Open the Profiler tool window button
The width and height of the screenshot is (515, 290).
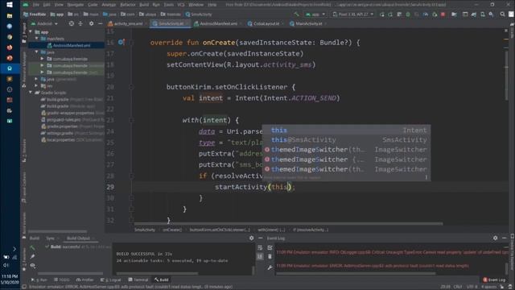[85, 280]
